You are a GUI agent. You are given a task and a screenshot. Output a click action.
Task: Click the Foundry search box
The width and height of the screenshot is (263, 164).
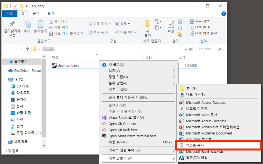210,49
